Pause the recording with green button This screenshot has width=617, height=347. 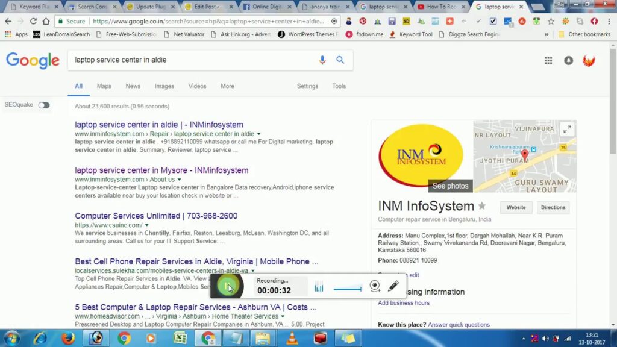click(227, 286)
